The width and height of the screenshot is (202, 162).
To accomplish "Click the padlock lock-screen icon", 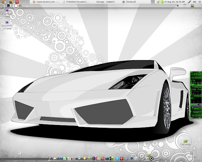I will tap(178, 6).
